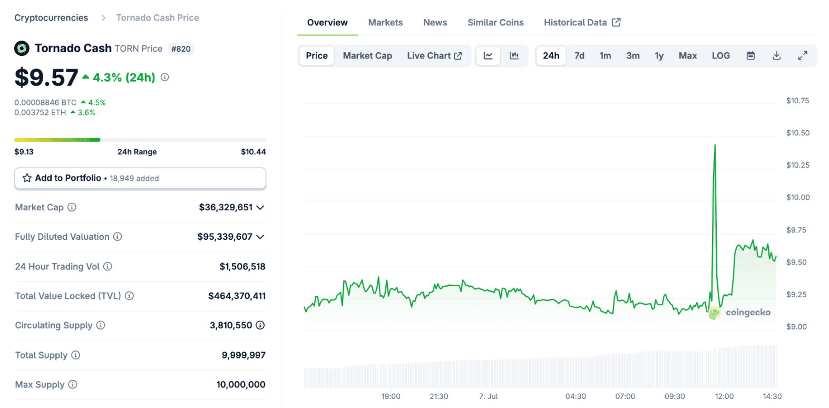Click the $1,506,518 trading volume value
829x408 pixels.
pyautogui.click(x=242, y=266)
